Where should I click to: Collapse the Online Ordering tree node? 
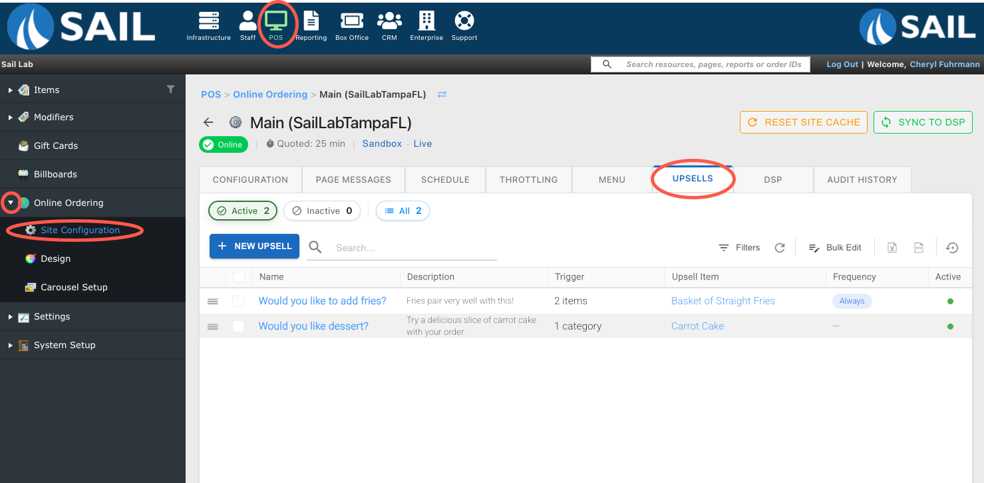pyautogui.click(x=11, y=203)
